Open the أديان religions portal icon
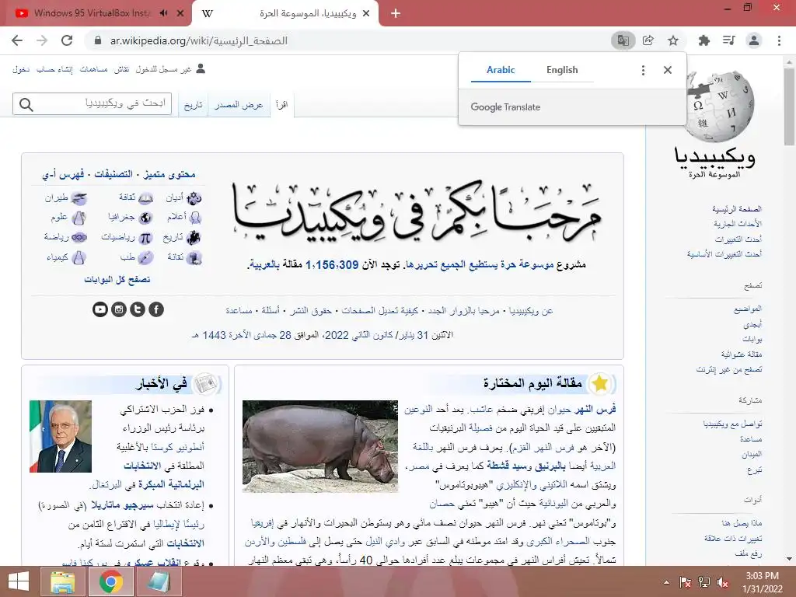The width and height of the screenshot is (796, 597). (x=194, y=198)
